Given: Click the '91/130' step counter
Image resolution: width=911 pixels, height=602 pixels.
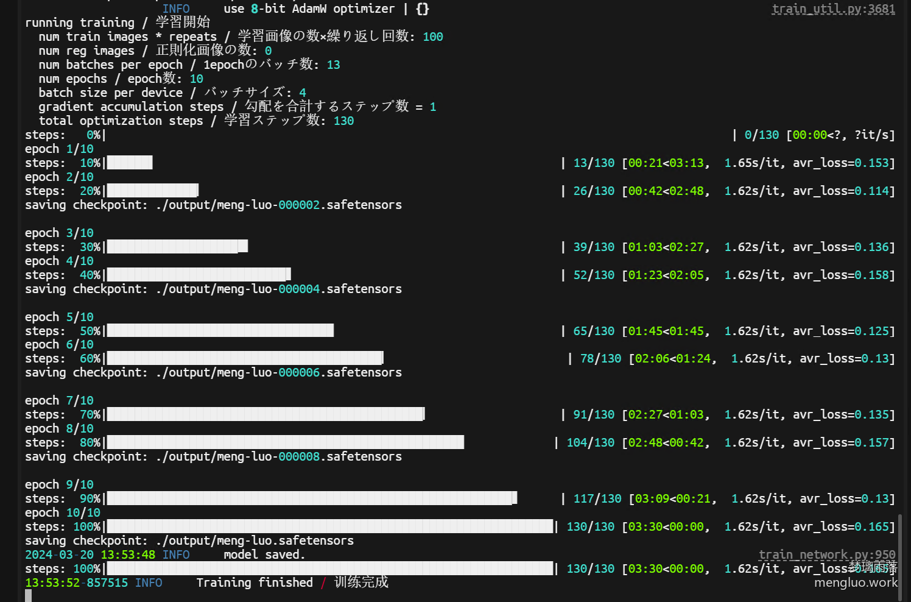Looking at the screenshot, I should [x=594, y=414].
